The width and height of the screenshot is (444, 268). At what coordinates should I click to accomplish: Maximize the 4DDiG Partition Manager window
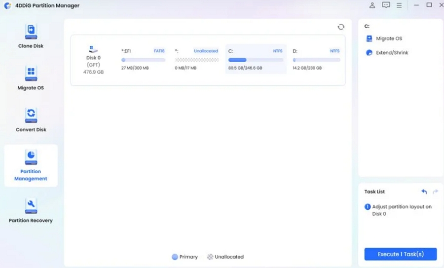point(429,5)
